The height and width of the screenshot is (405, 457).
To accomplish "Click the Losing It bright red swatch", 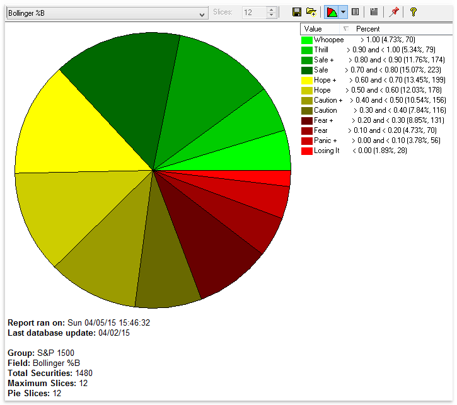I will pyautogui.click(x=306, y=151).
